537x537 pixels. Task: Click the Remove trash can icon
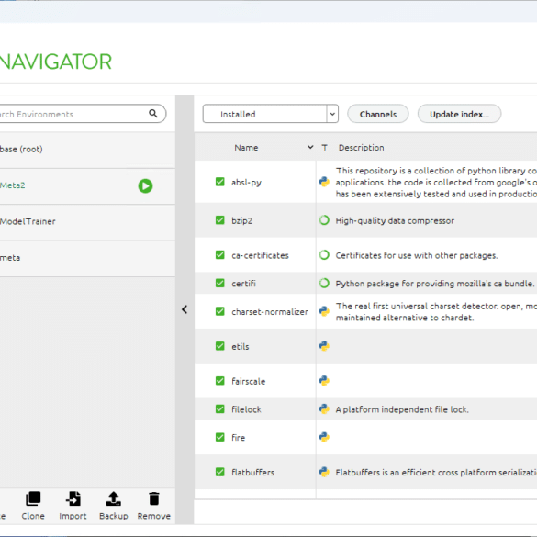coord(154,498)
